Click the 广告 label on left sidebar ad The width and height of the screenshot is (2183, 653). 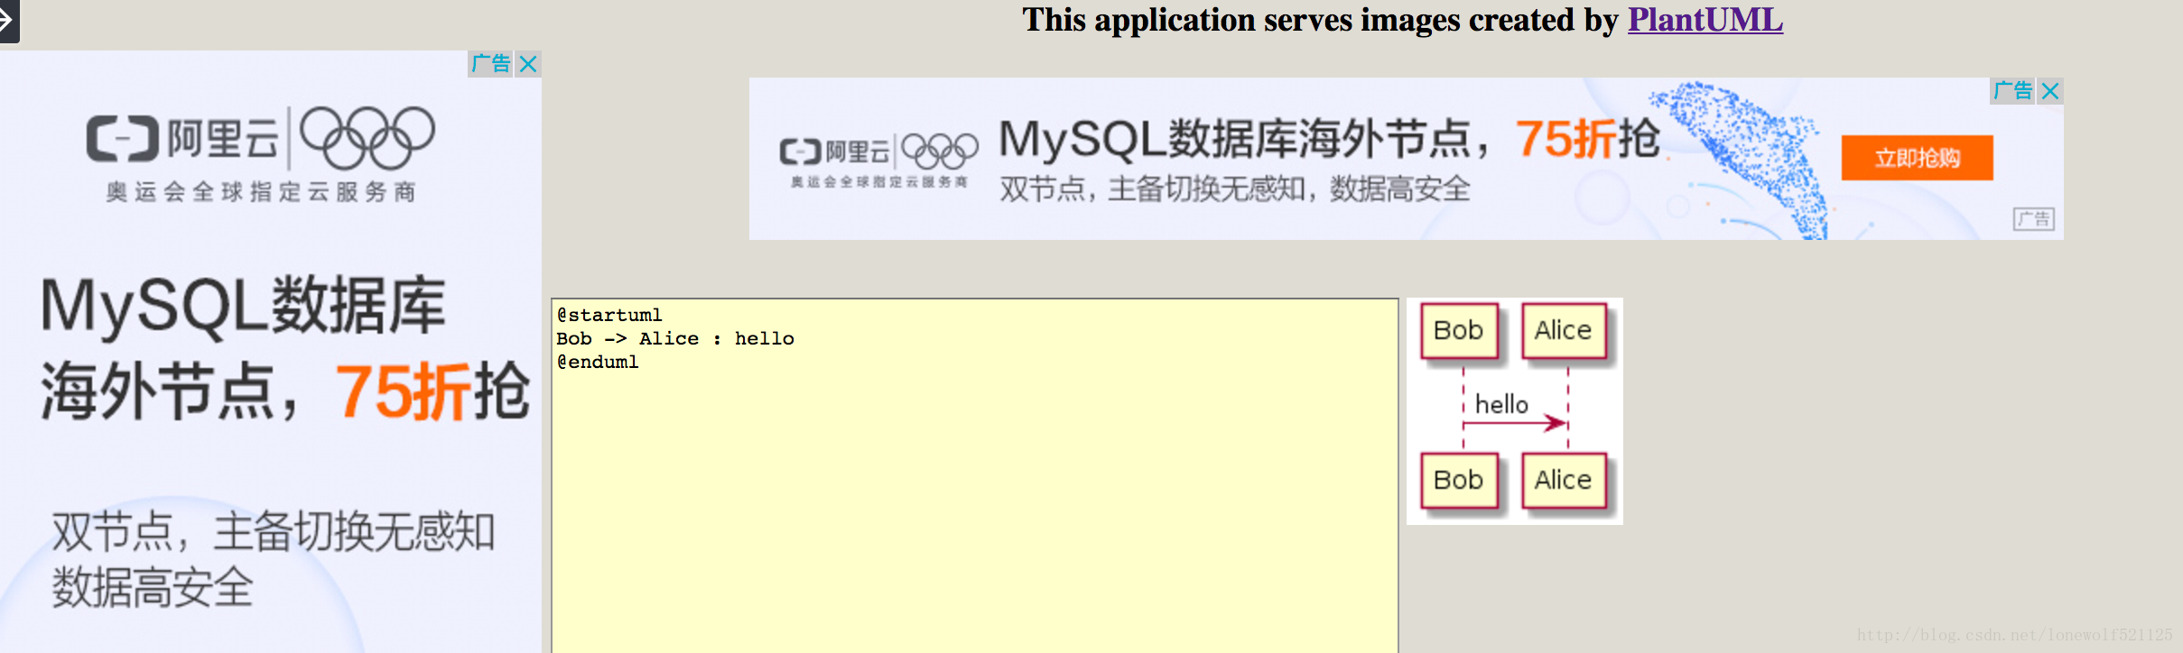point(491,64)
